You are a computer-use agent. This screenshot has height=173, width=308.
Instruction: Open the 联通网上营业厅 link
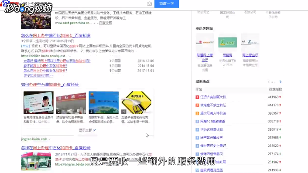tap(205, 58)
